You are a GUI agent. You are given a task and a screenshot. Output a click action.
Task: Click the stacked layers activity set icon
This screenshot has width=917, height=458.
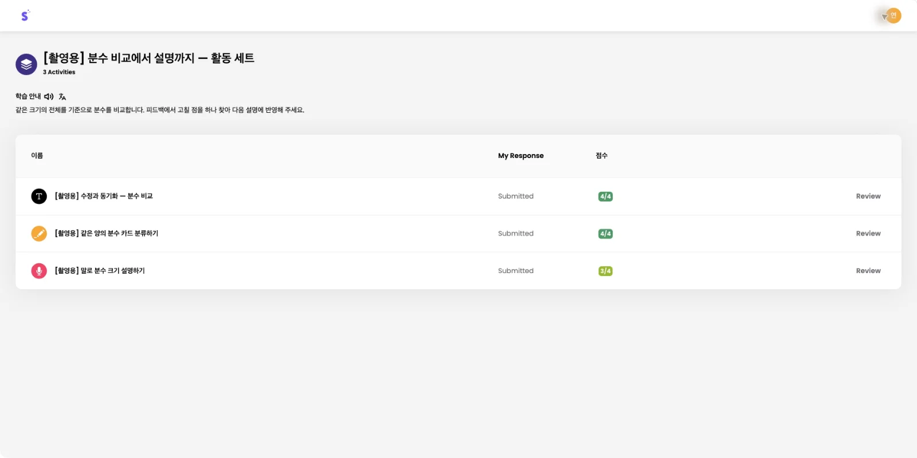(26, 65)
